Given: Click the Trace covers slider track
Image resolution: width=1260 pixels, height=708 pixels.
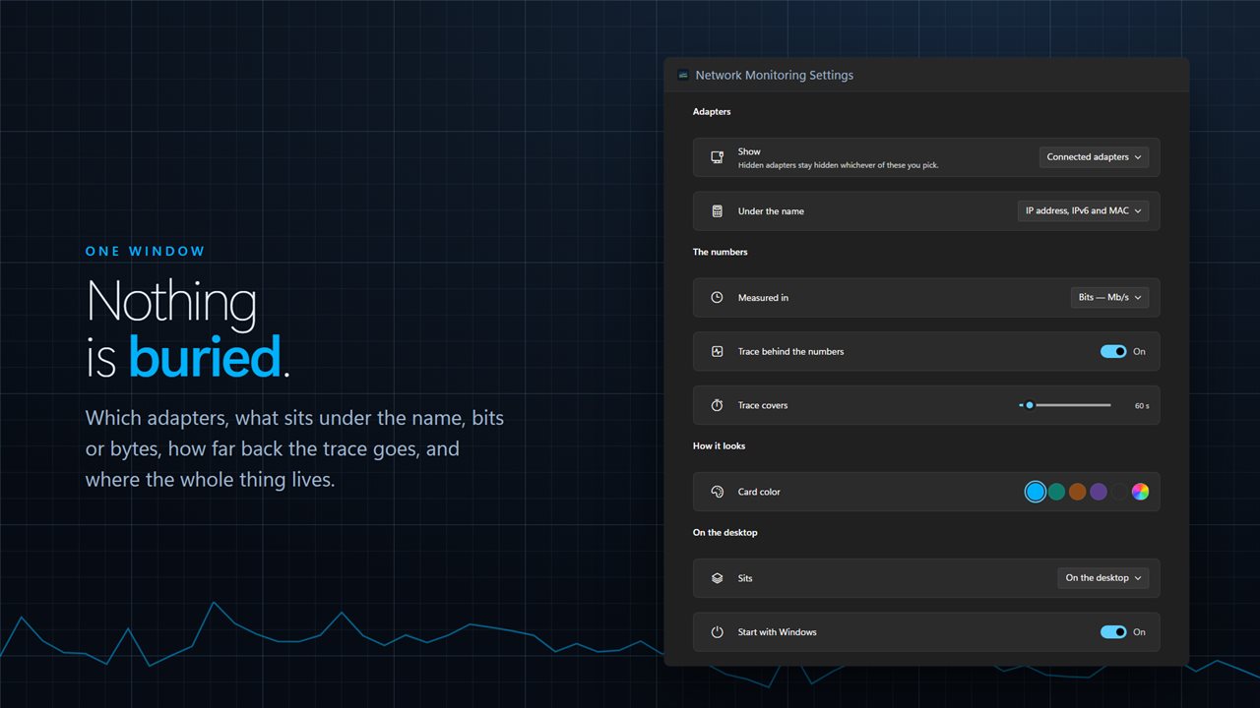Looking at the screenshot, I should pyautogui.click(x=1065, y=405).
